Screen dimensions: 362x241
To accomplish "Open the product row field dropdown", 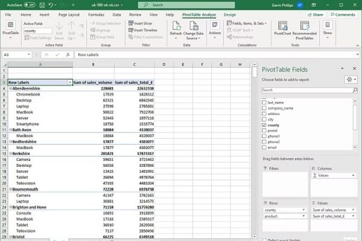I will tap(303, 216).
